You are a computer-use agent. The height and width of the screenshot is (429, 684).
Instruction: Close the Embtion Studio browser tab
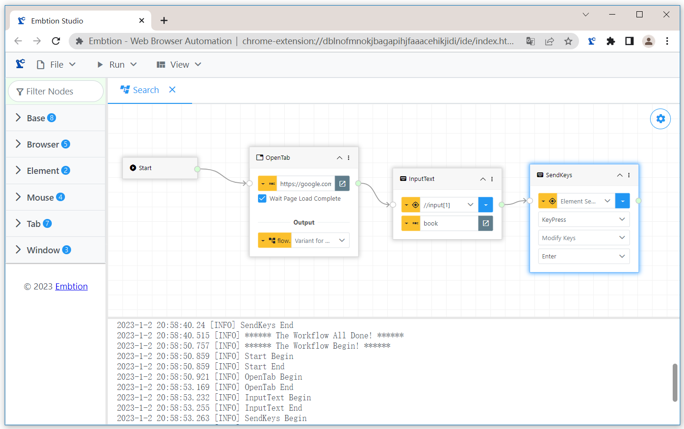pos(142,21)
